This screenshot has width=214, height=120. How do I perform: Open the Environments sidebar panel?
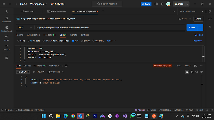(7, 29)
